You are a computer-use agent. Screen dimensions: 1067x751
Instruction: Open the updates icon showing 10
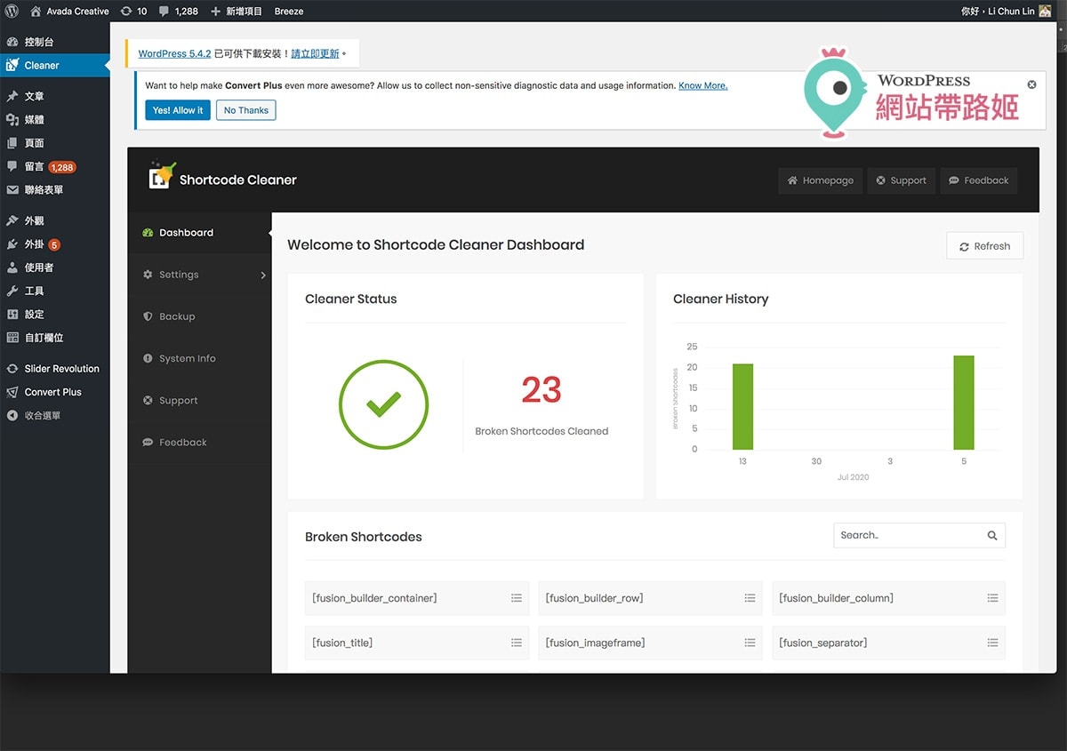[125, 12]
